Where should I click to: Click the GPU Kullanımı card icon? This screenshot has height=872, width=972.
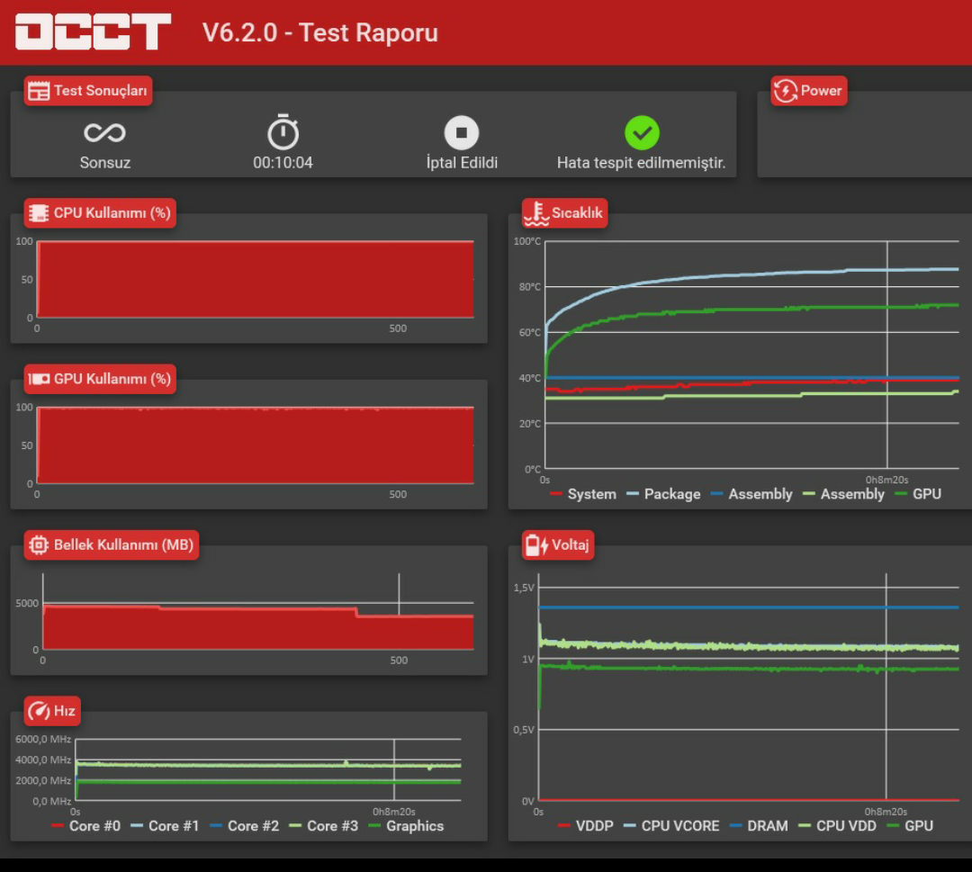point(39,379)
